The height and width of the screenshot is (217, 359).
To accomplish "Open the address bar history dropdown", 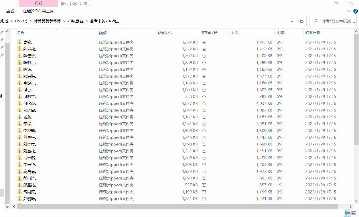I will (293, 21).
